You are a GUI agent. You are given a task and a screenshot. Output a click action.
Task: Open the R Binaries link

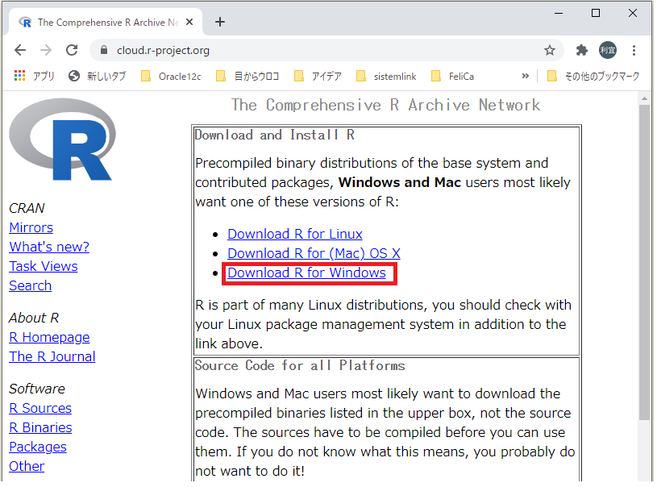pos(40,427)
